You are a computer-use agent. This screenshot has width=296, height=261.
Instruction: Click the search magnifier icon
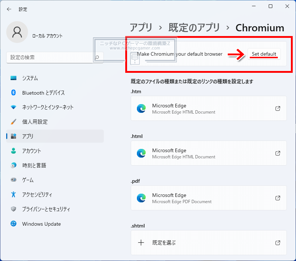click(x=97, y=58)
